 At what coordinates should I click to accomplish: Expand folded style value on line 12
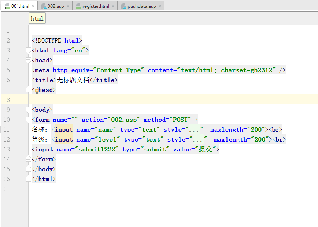point(198,139)
